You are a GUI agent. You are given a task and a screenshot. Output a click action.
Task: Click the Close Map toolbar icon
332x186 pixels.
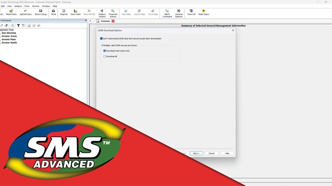[153, 12]
